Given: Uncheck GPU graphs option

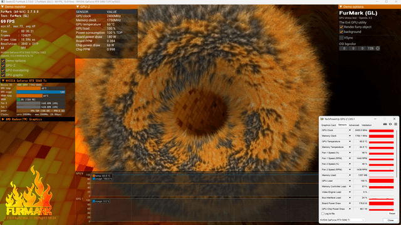Looking at the screenshot, I should click(x=3, y=75).
